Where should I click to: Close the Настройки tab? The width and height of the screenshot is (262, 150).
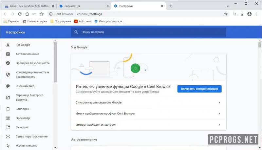pos(162,6)
